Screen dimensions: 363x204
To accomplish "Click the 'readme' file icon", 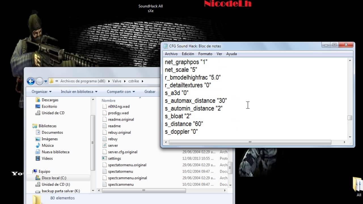I will click(104, 126).
